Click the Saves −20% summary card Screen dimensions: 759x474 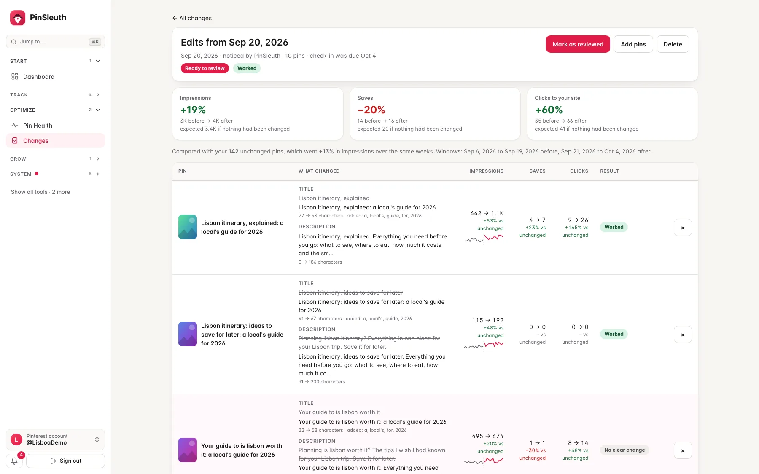point(435,114)
